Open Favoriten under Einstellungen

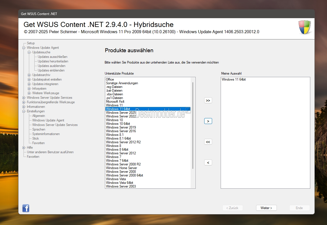38,143
